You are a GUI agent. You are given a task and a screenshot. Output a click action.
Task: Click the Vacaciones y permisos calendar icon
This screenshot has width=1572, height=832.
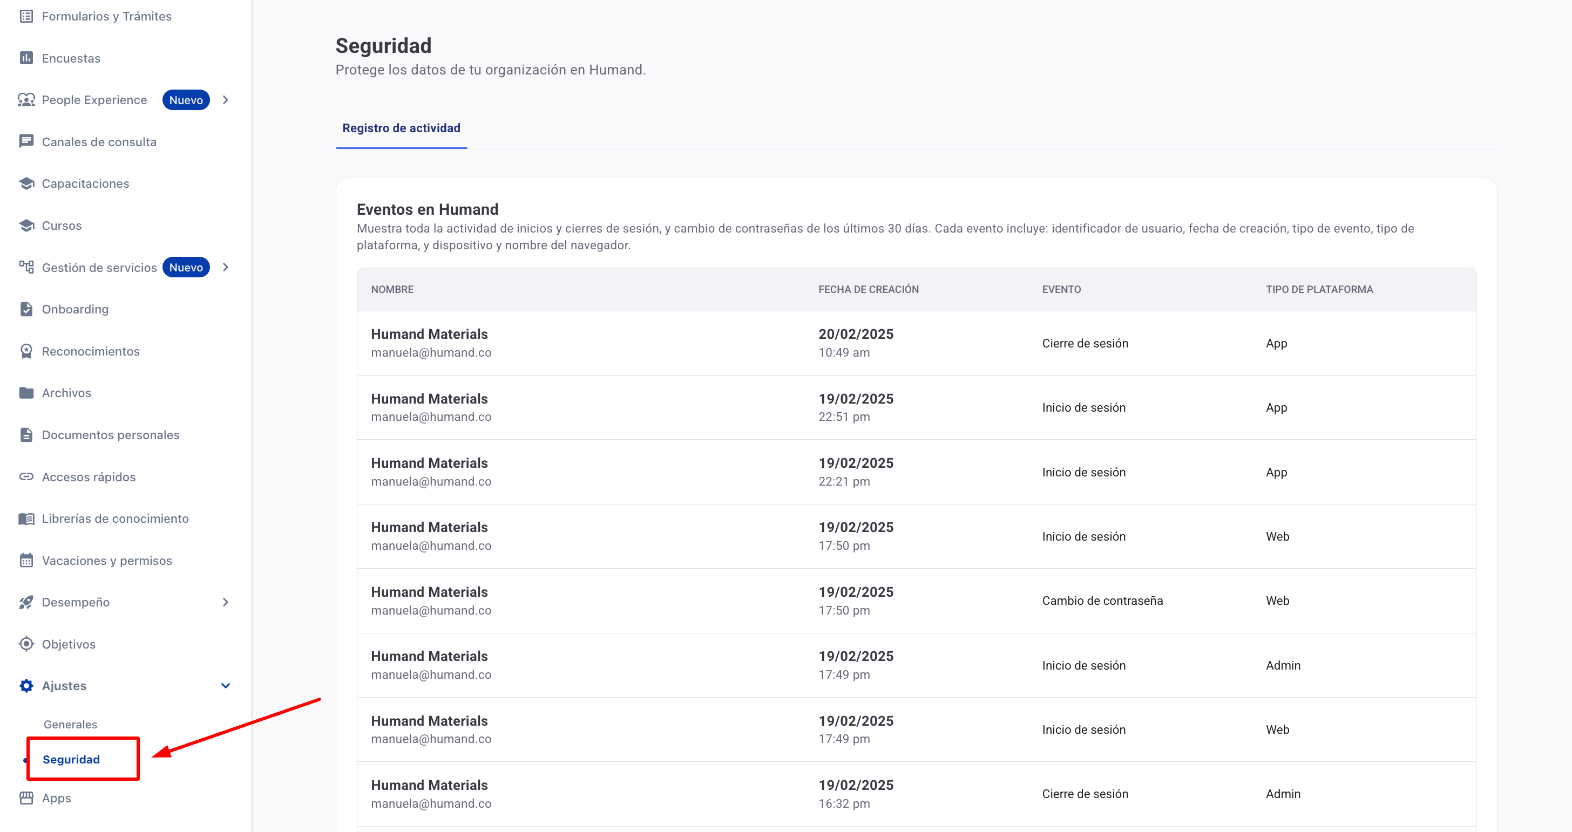(26, 561)
